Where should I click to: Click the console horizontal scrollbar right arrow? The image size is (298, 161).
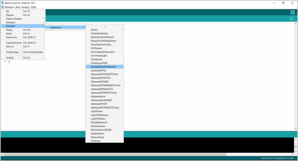point(292,154)
